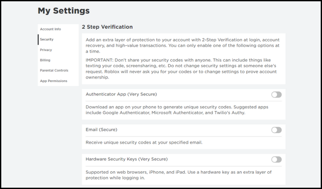322x189 pixels.
Task: Click the "Authenticator App (Very Secure)" label
Action: [121, 94]
